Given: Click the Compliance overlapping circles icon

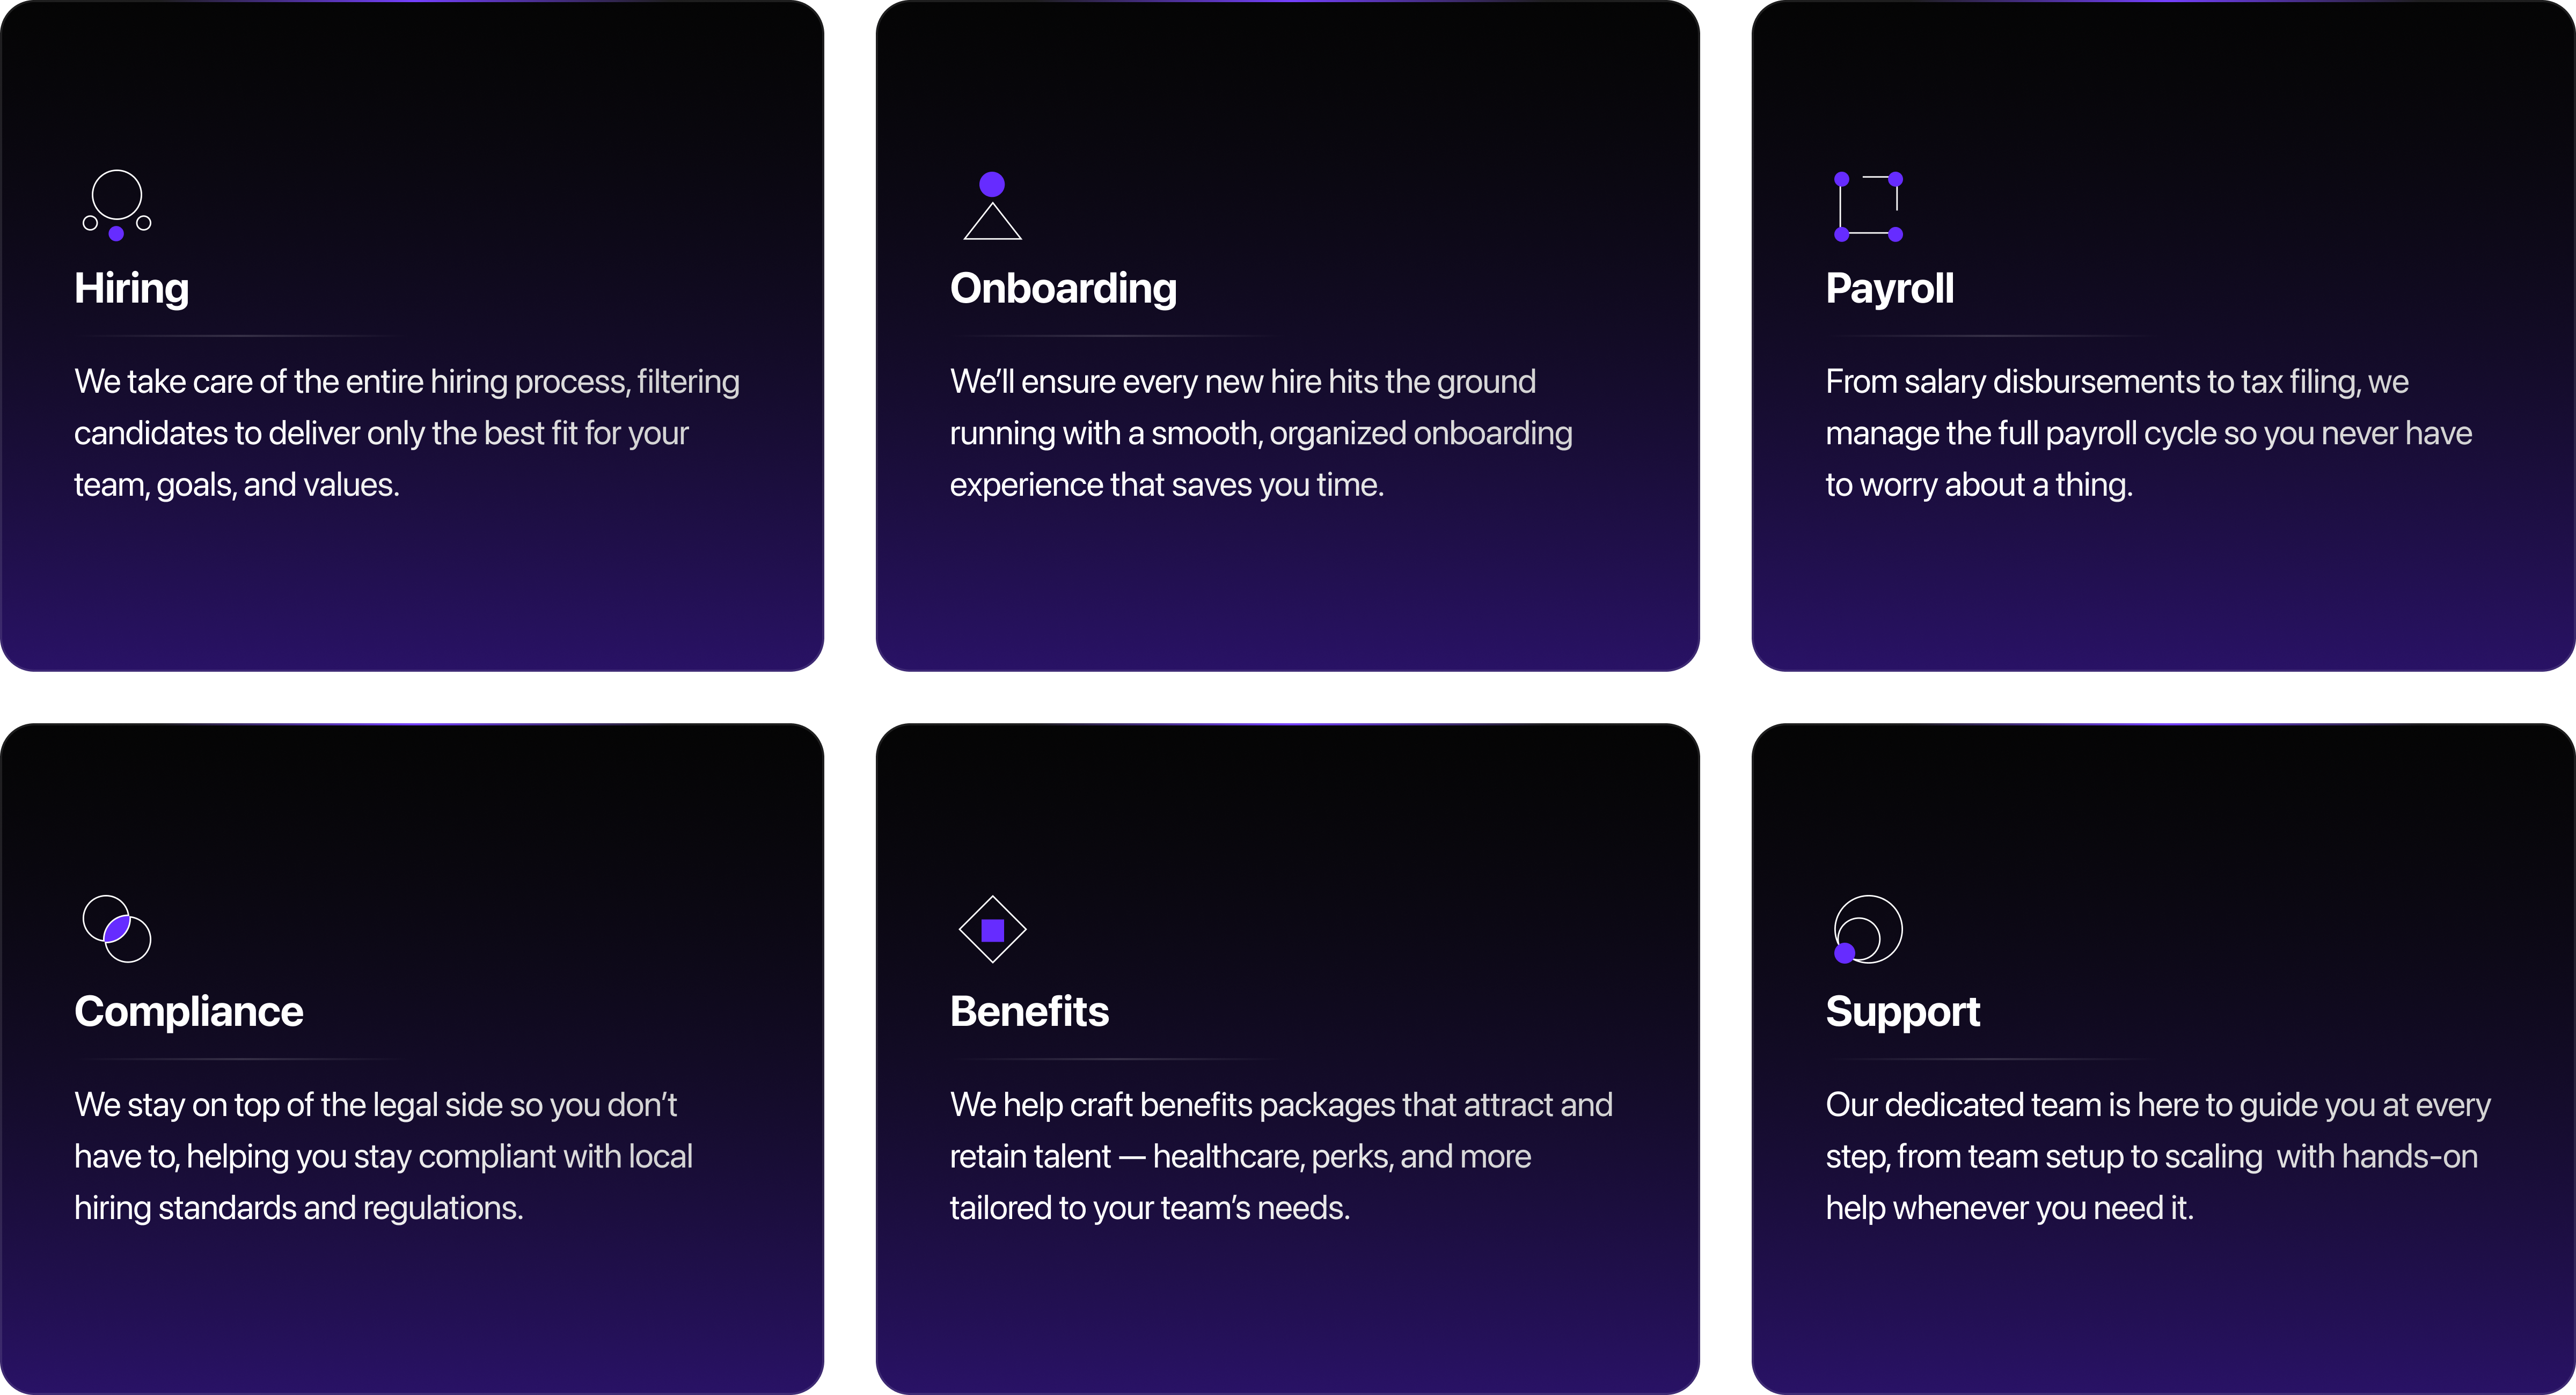Looking at the screenshot, I should click(x=117, y=929).
